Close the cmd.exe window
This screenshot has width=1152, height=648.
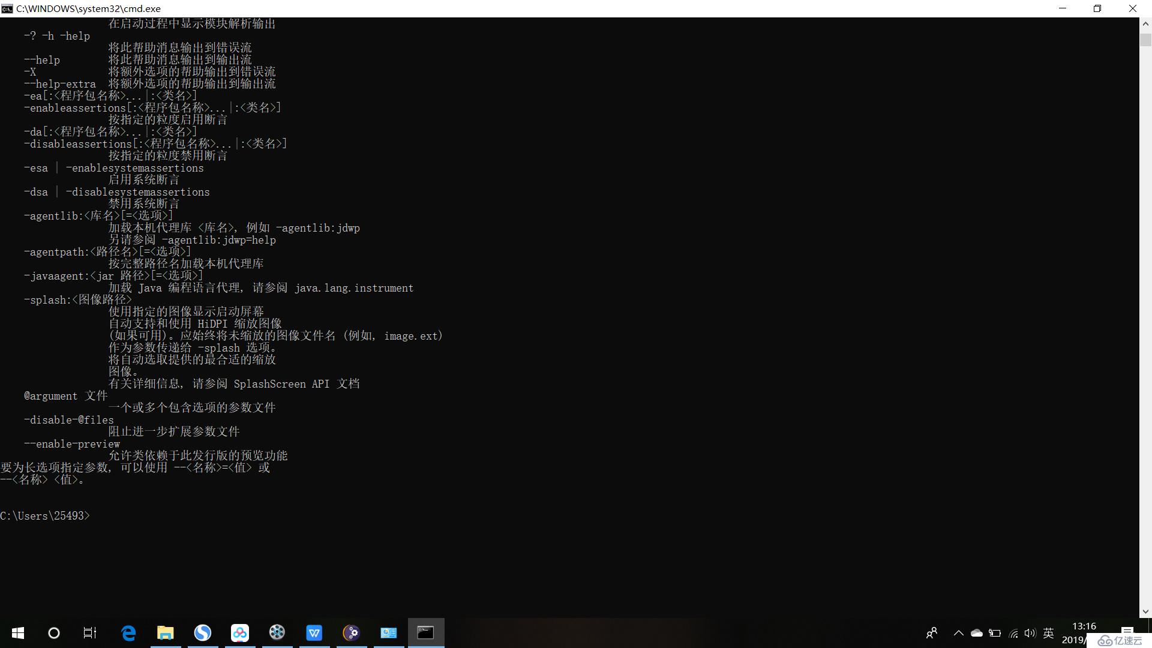[x=1133, y=8]
